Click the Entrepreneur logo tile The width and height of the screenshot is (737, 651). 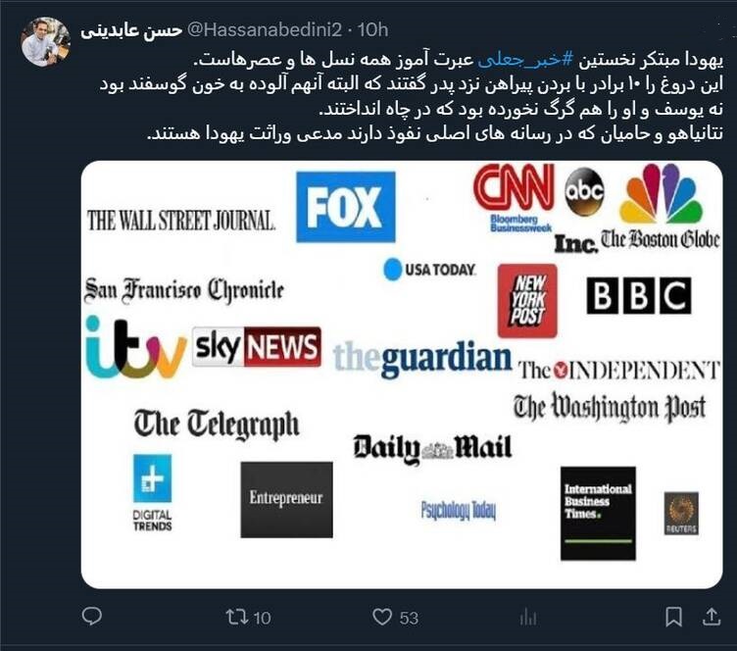(x=287, y=500)
